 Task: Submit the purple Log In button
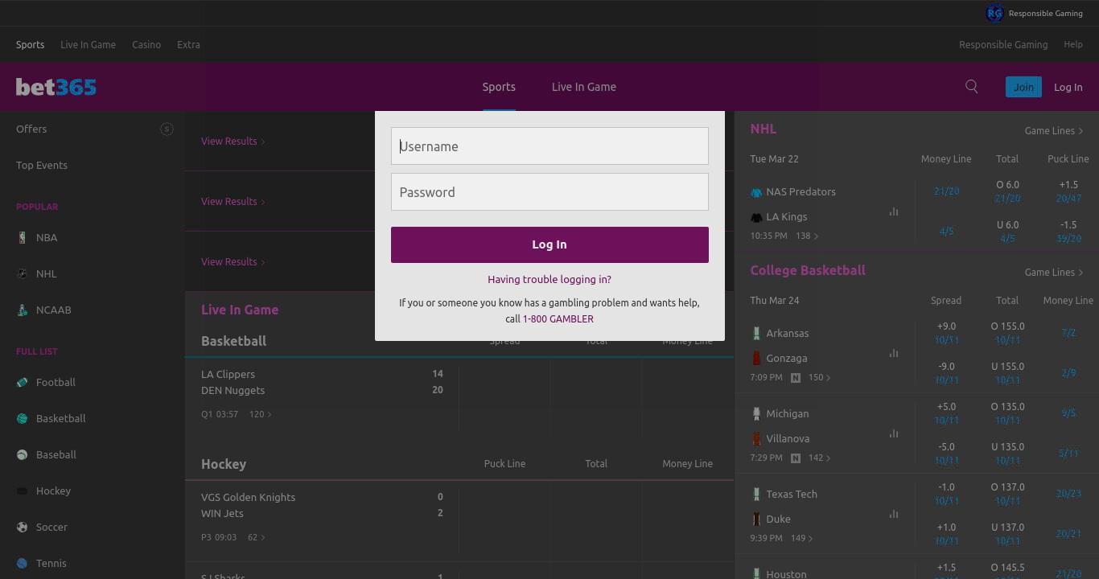tap(549, 244)
